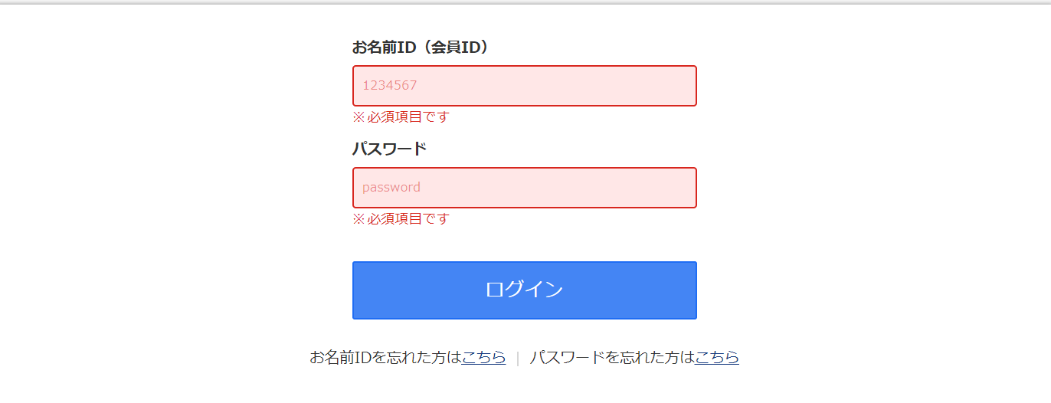Click the right end of the ID field
This screenshot has width=1051, height=403.
pos(686,86)
